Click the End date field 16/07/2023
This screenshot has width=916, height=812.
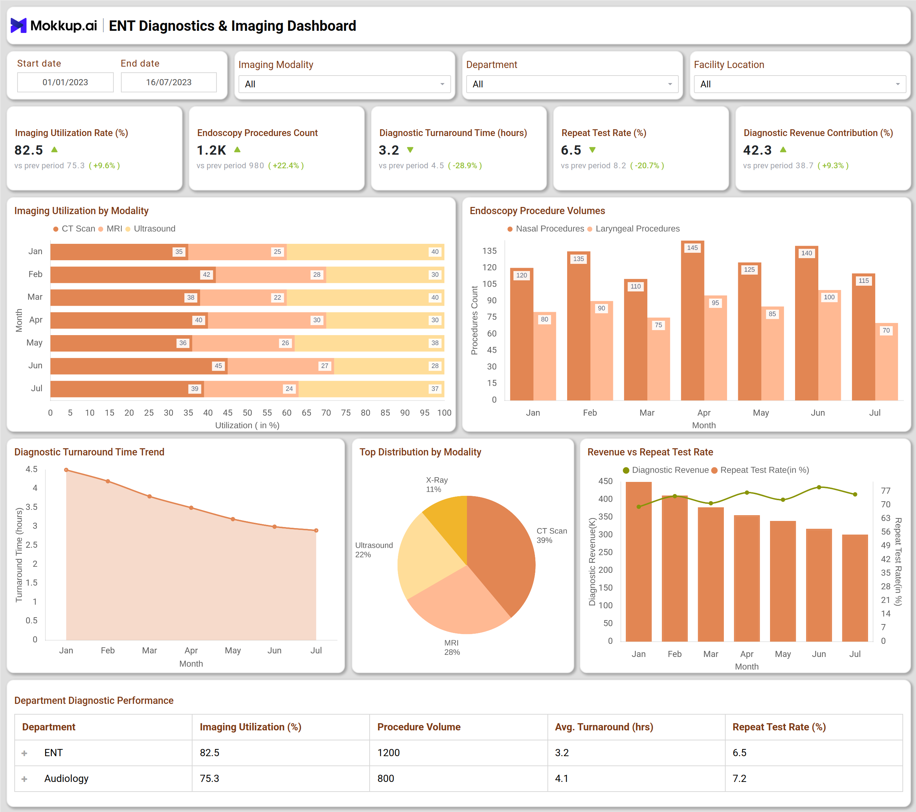tap(169, 82)
